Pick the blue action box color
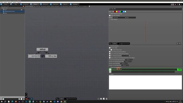Screen dimensions: 183x103 pyautogui.click(x=122, y=11)
